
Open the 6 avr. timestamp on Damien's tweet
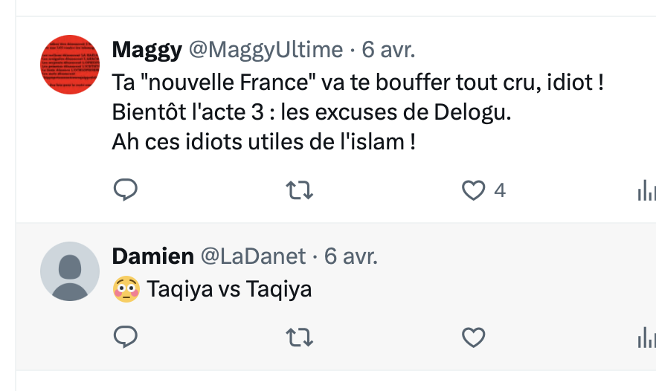click(x=351, y=256)
